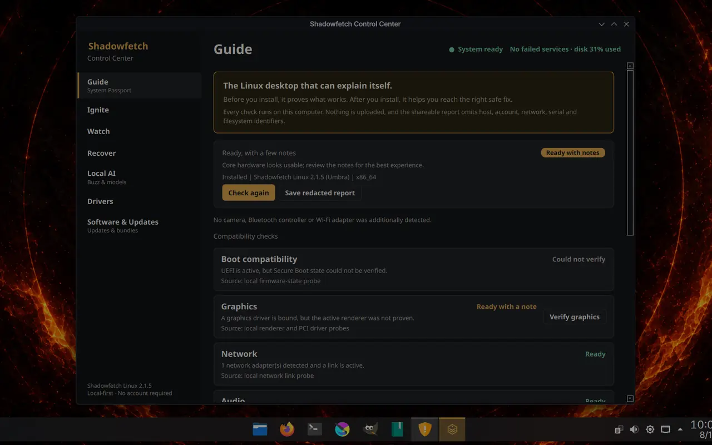The height and width of the screenshot is (445, 712).
Task: Click the Boot compatibility heading
Action: 259,259
